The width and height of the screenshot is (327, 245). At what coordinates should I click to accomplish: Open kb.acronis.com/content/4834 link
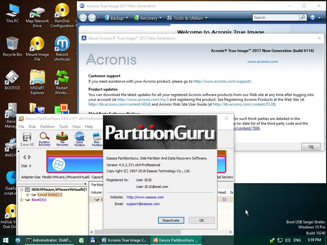pos(119,104)
